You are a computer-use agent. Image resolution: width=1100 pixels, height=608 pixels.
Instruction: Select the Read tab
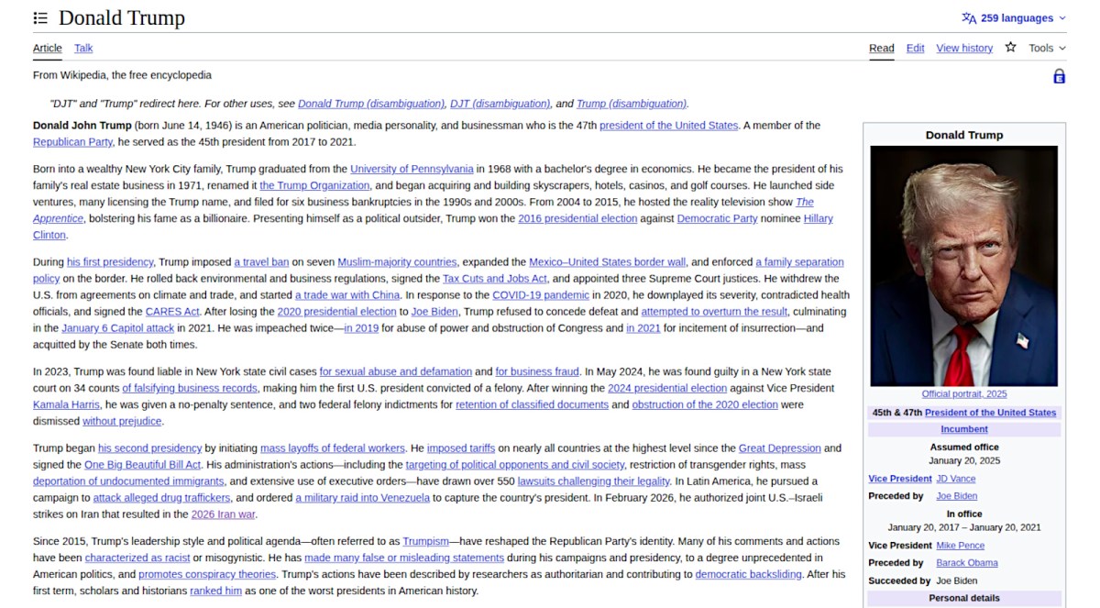882,49
